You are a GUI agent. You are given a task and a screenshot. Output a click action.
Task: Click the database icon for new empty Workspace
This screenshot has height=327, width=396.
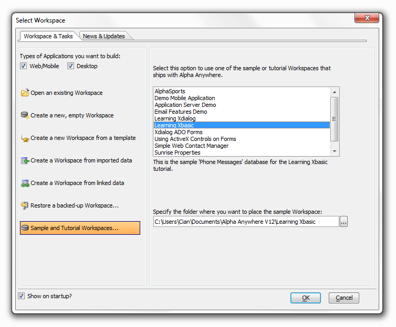pos(25,115)
